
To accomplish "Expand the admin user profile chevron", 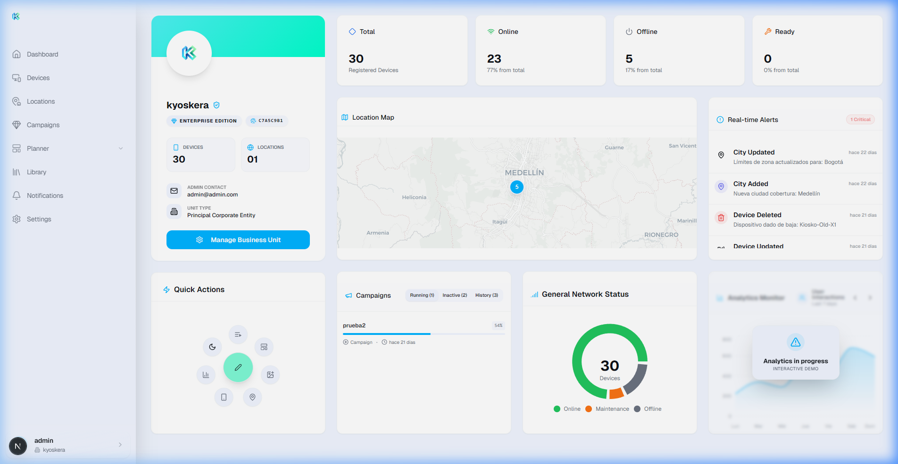I will [x=120, y=445].
